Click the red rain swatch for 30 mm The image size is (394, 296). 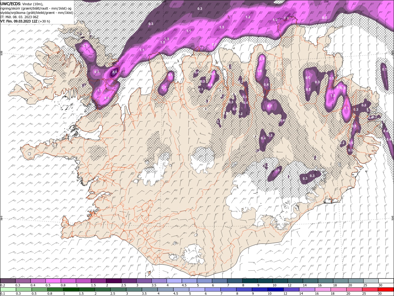(x=386, y=290)
